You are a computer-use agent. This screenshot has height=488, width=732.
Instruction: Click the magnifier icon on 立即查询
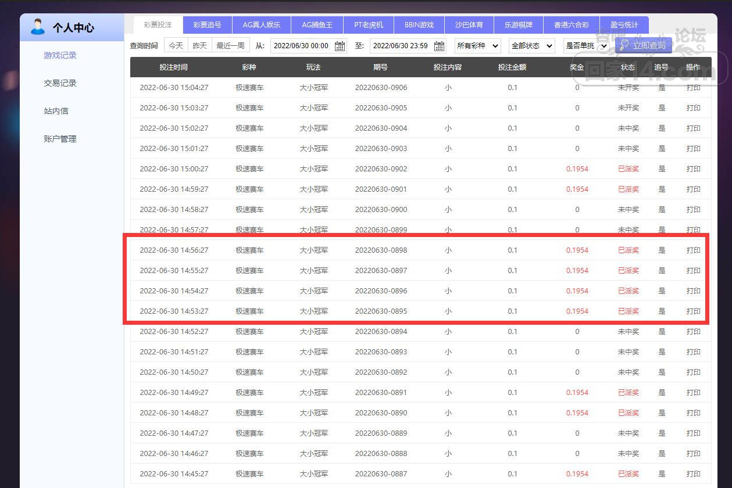[x=624, y=45]
